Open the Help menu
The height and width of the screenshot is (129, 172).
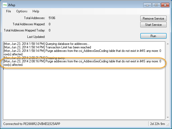(36, 11)
